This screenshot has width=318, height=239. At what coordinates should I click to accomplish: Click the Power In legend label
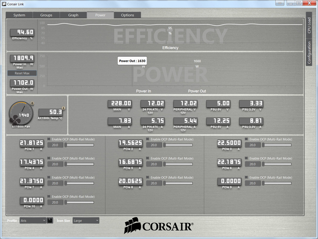point(143,91)
